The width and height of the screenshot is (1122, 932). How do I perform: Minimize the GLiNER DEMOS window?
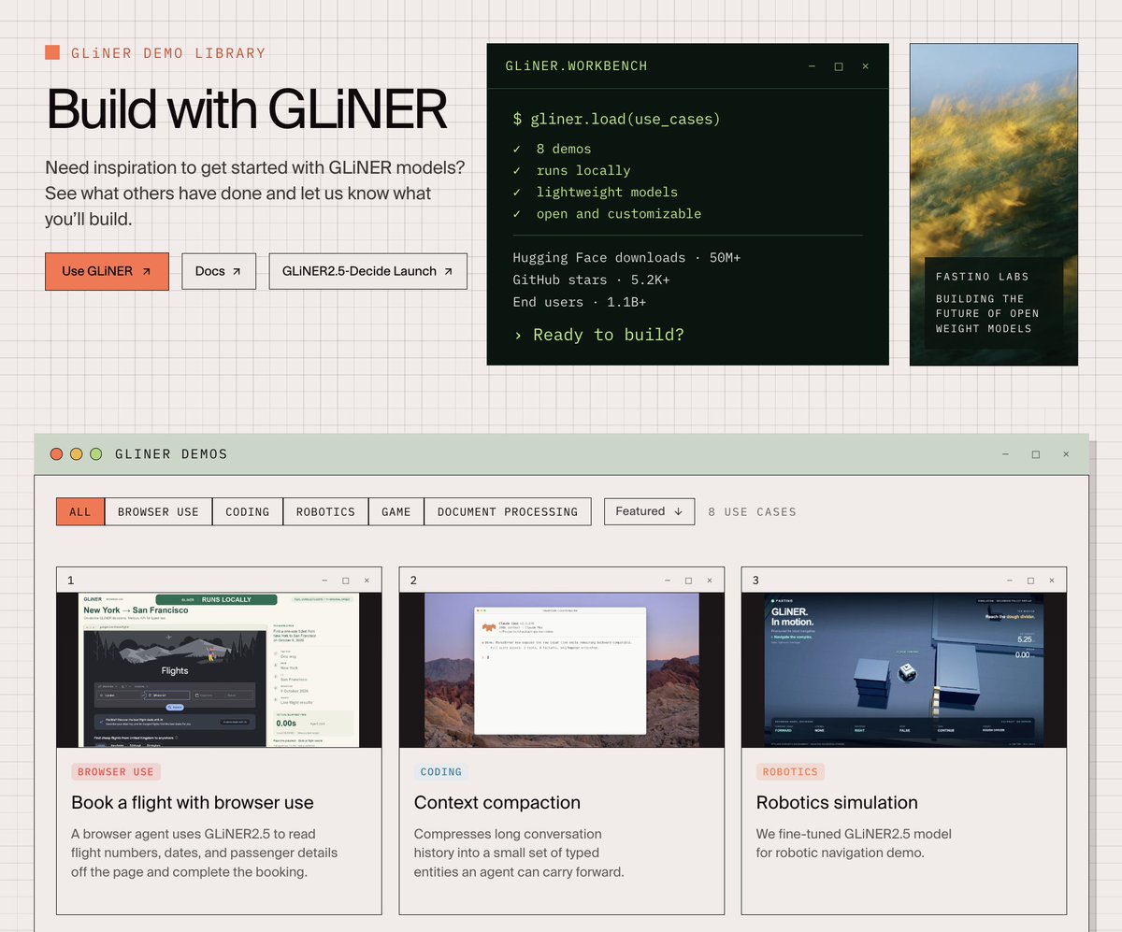pos(1005,454)
